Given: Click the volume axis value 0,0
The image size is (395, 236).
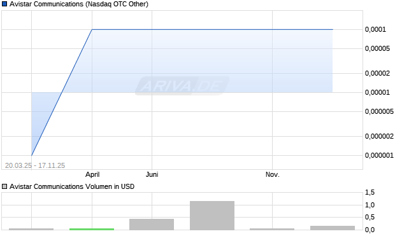Looking at the screenshot, I should (x=370, y=230).
